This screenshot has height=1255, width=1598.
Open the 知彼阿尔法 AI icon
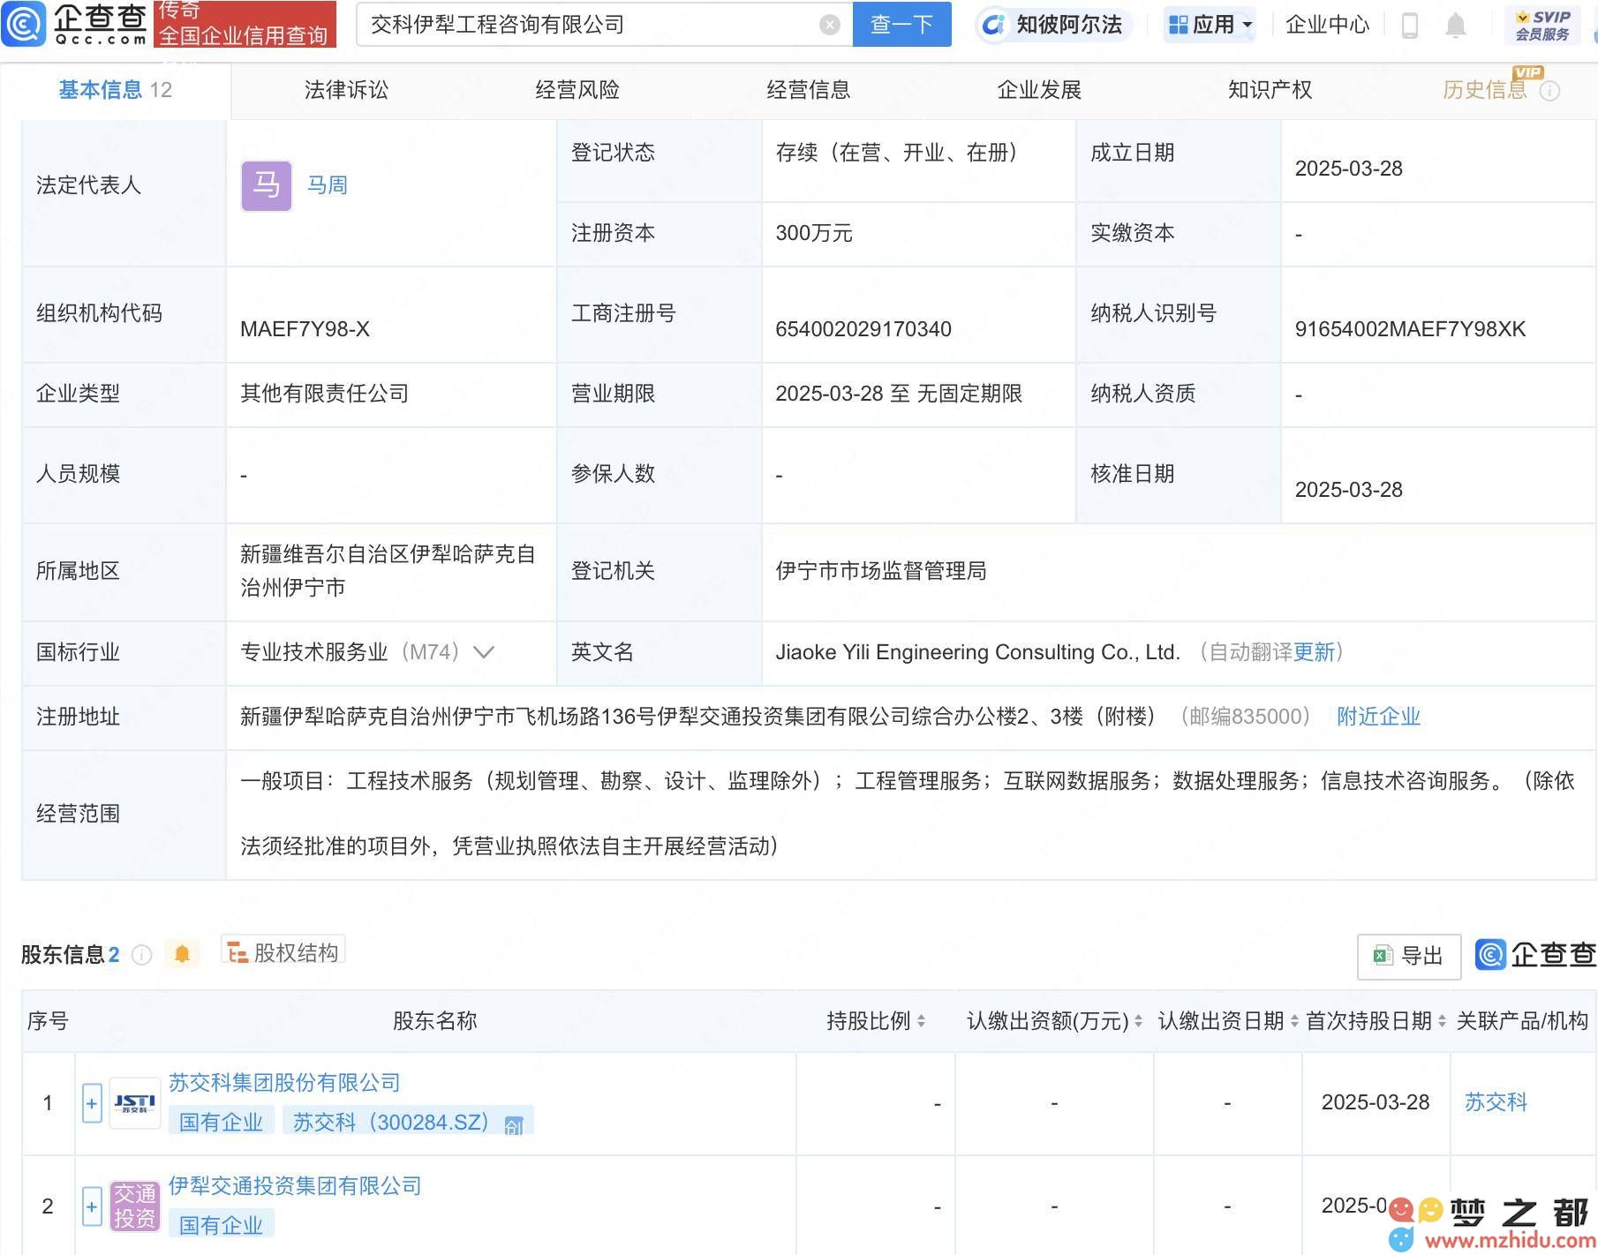point(993,25)
